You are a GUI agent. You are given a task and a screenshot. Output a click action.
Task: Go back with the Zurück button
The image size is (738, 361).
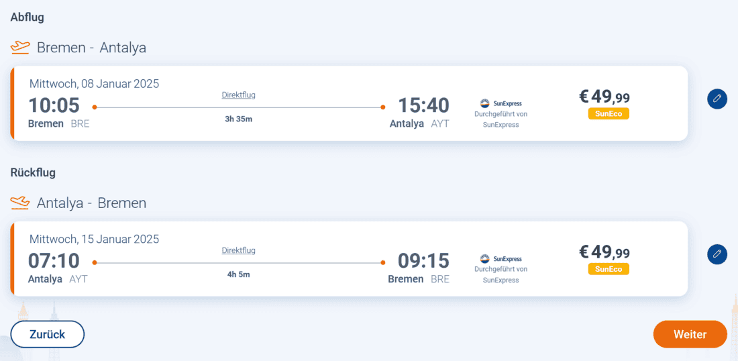(48, 334)
